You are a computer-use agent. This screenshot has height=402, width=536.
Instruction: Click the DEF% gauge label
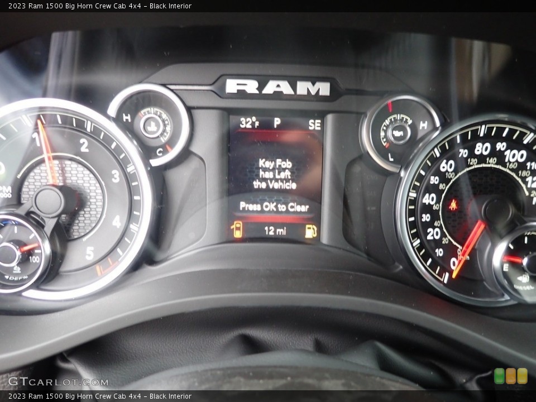[16, 277]
